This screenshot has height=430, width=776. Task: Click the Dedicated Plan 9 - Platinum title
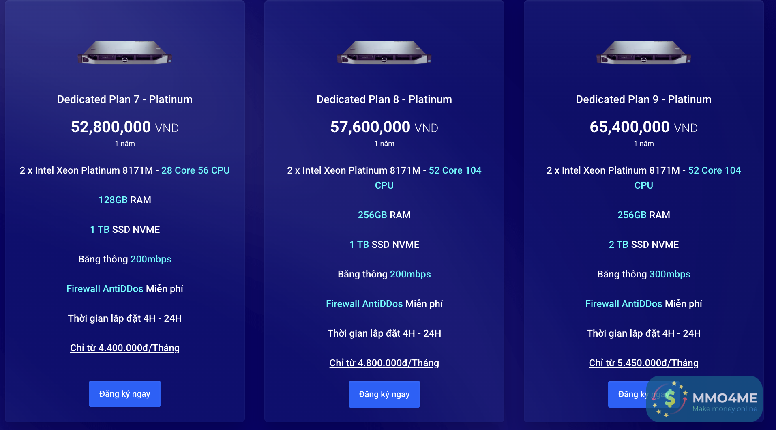pyautogui.click(x=643, y=99)
